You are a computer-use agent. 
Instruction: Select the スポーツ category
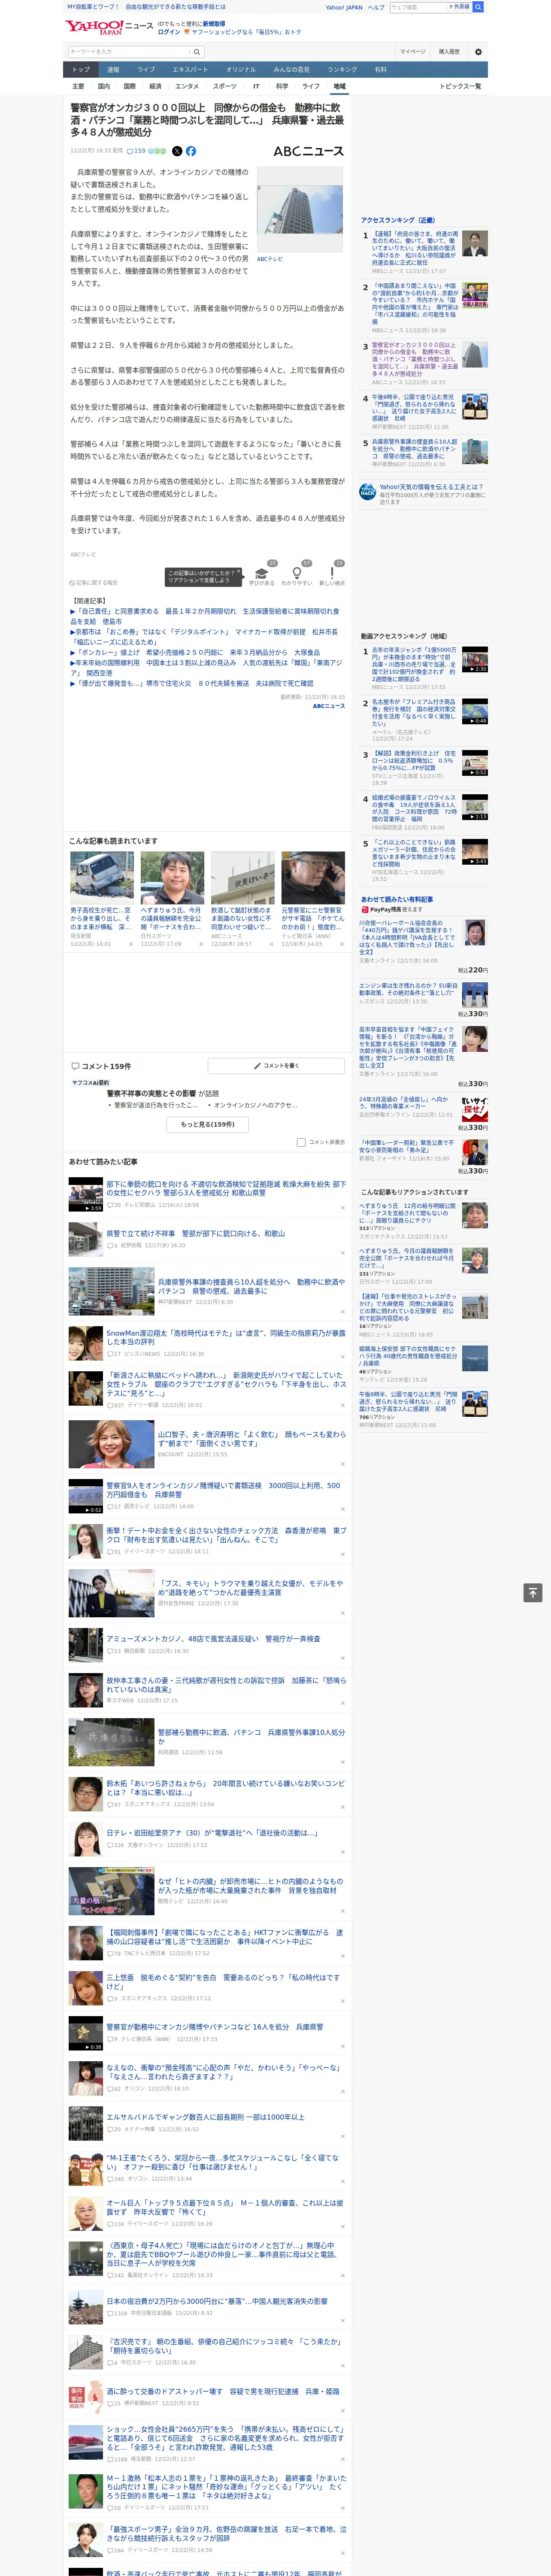point(225,86)
